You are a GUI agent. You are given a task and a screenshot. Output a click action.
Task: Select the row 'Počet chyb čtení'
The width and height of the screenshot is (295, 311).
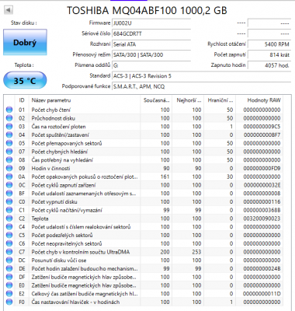(144, 110)
